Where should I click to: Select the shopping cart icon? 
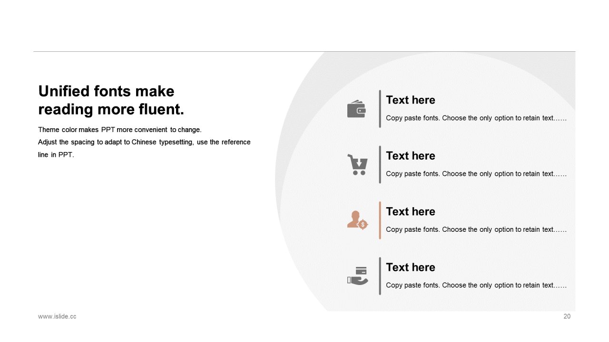coord(357,165)
